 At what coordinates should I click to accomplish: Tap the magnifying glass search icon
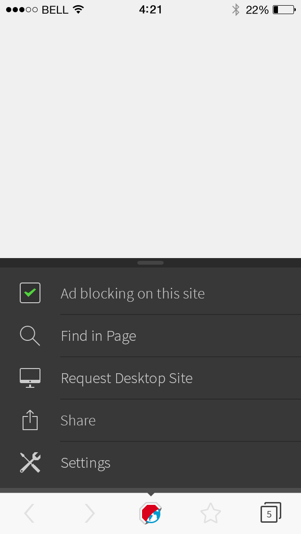click(30, 336)
